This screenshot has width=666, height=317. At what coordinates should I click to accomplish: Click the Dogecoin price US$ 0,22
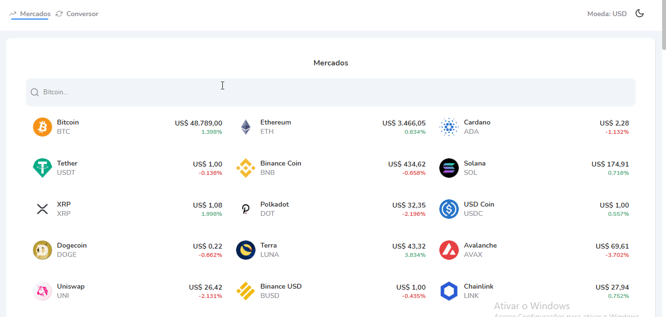pyautogui.click(x=208, y=246)
